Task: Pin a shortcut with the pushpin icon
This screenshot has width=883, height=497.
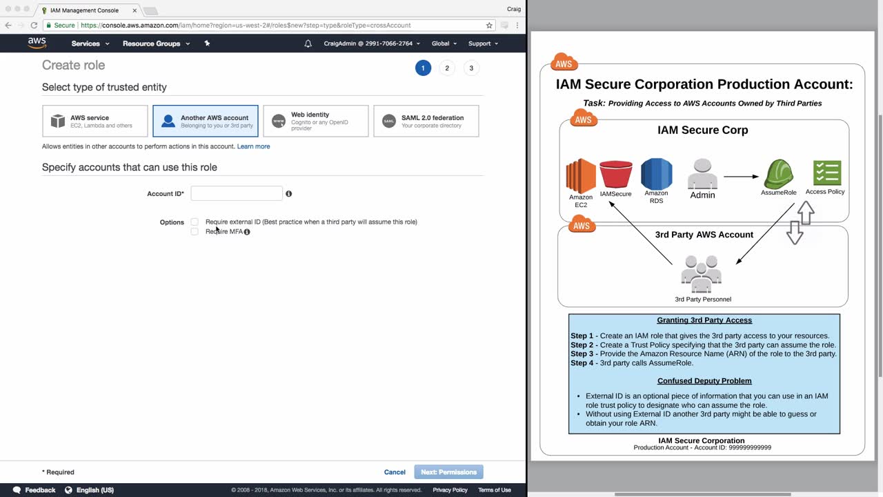Action: point(207,43)
